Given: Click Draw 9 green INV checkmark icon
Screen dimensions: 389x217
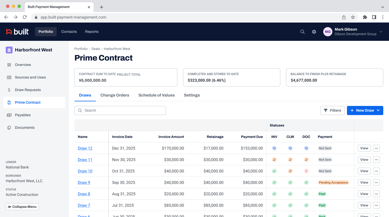Looking at the screenshot, I should tap(274, 182).
